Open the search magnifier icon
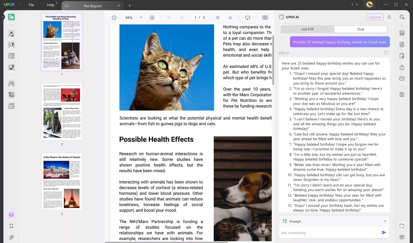This screenshot has width=413, height=243. pyautogui.click(x=402, y=17)
